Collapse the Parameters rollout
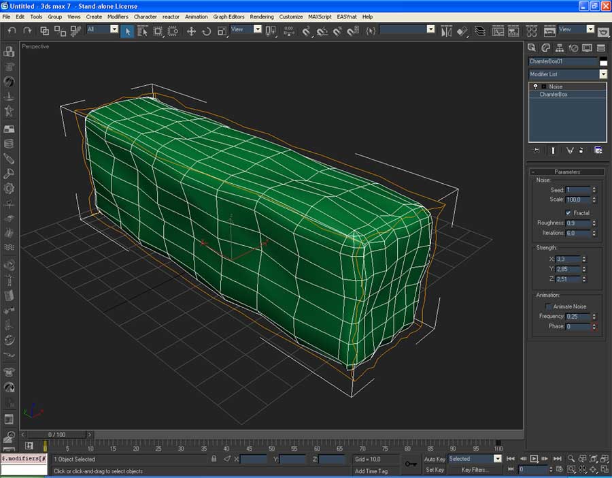The width and height of the screenshot is (612, 478). click(x=567, y=172)
